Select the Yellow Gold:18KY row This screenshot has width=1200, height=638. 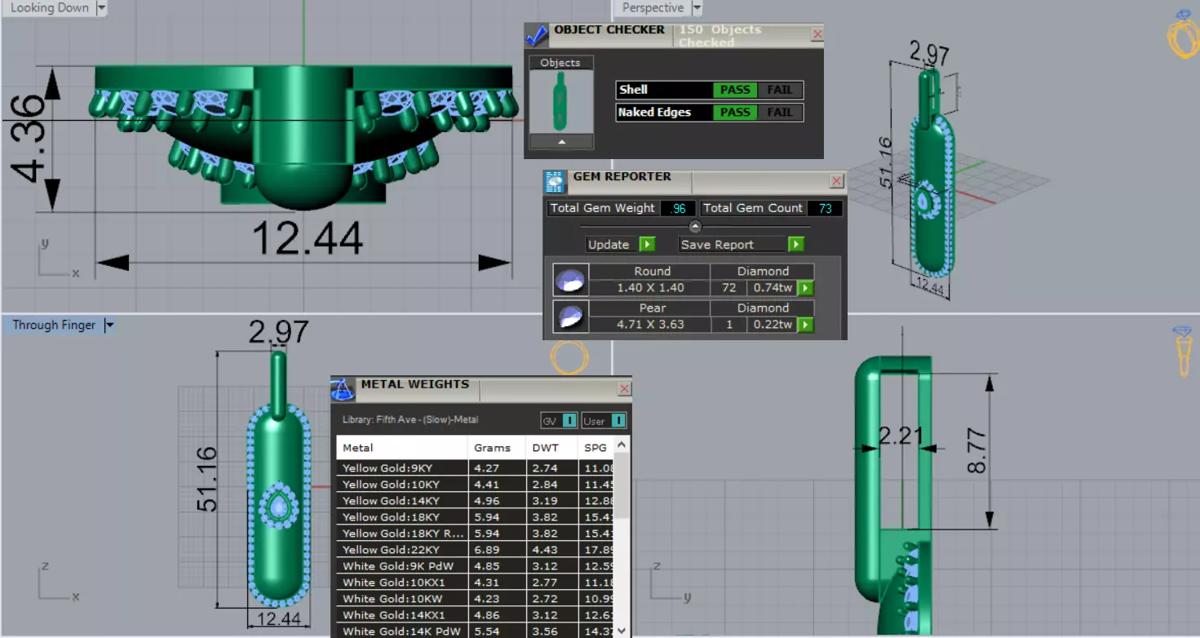pyautogui.click(x=476, y=517)
